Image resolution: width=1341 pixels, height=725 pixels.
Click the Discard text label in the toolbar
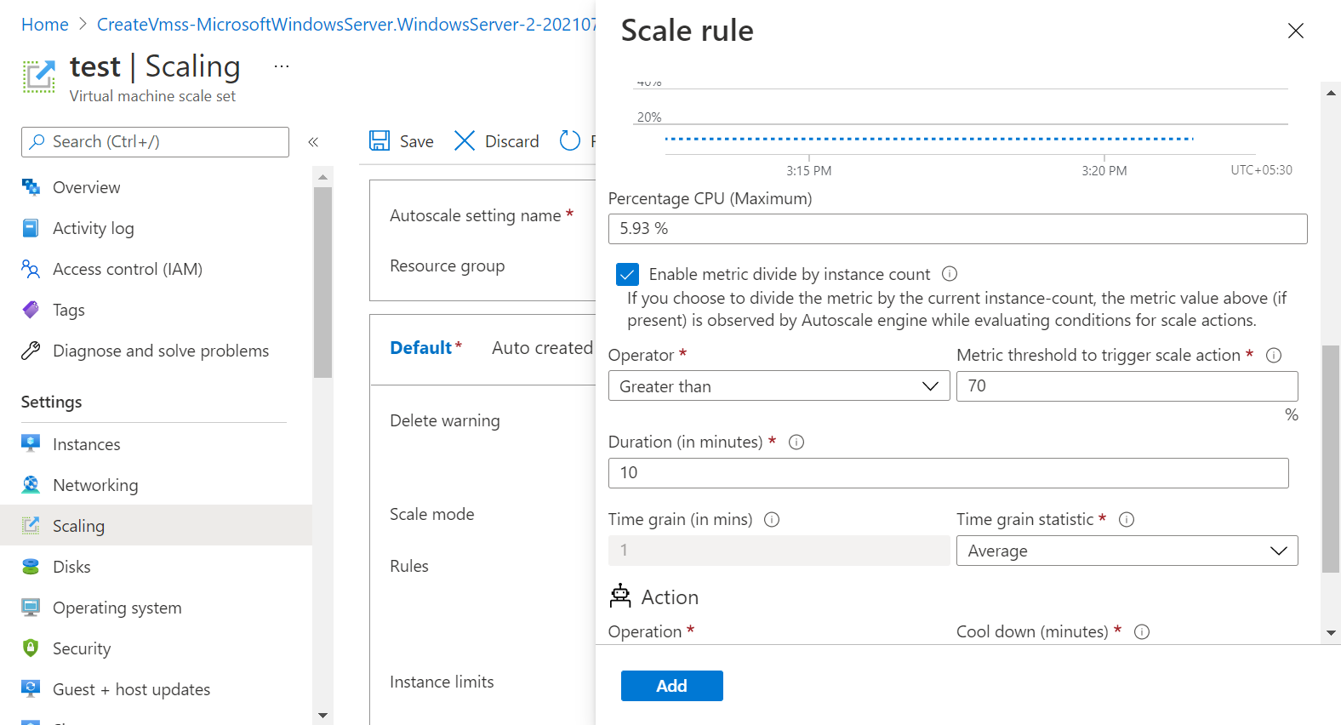coord(511,141)
